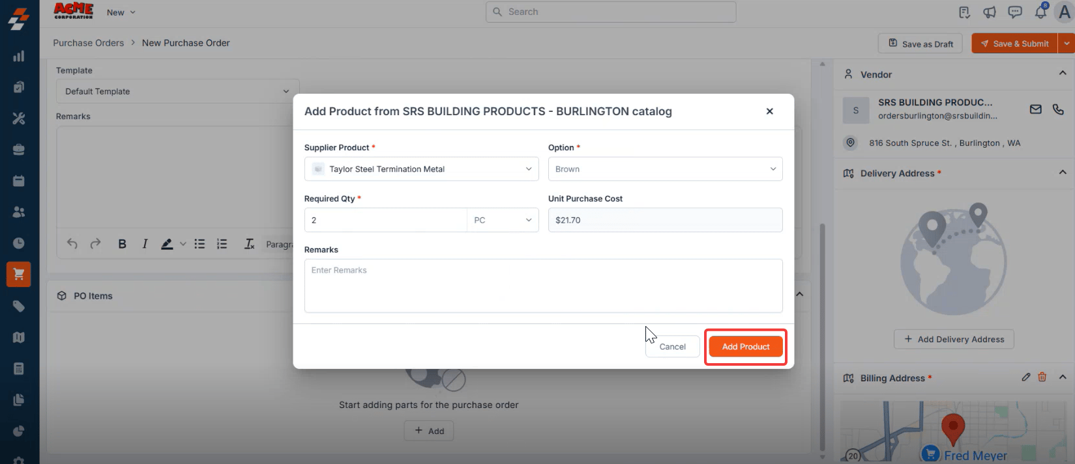Viewport: 1075px width, 464px height.
Task: Go to Purchase Orders breadcrumb
Action: [x=89, y=43]
